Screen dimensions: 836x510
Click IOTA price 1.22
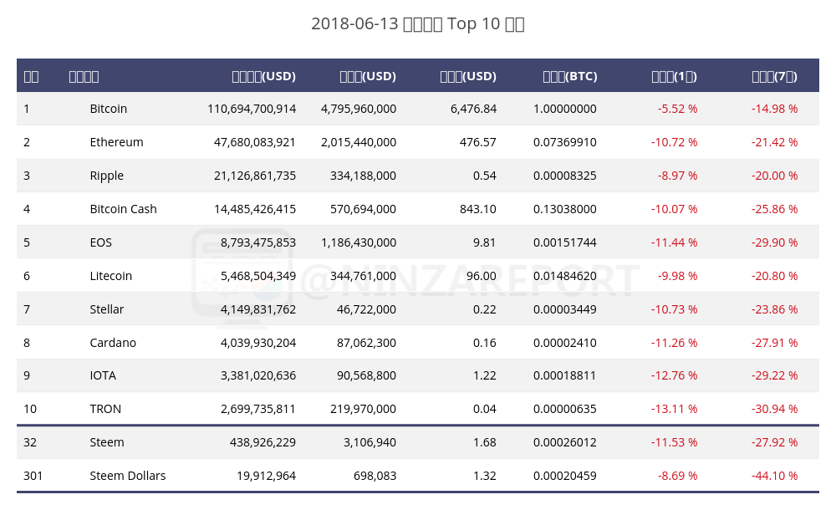pyautogui.click(x=484, y=375)
